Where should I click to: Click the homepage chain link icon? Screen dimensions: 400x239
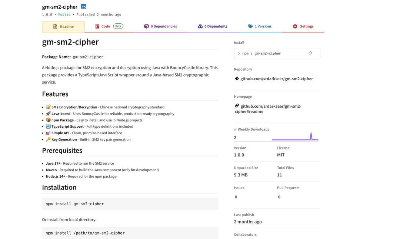tap(237, 106)
